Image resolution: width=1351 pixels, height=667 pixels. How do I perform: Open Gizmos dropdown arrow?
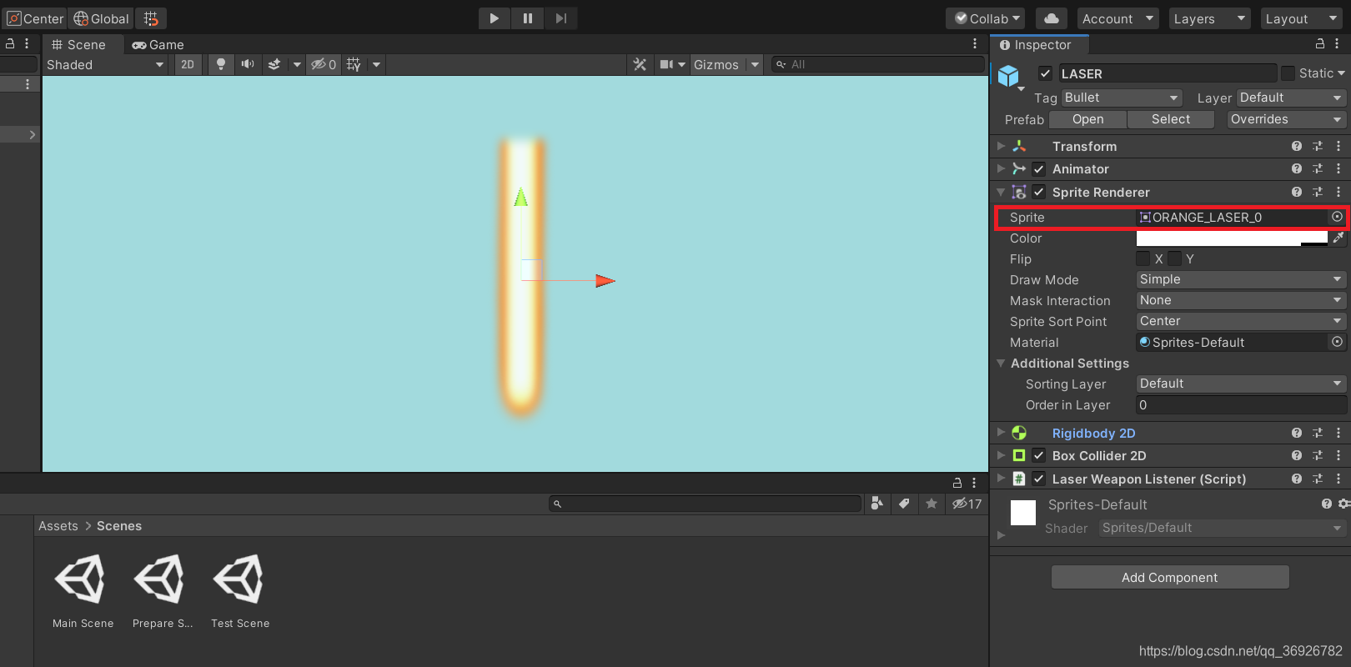(755, 64)
